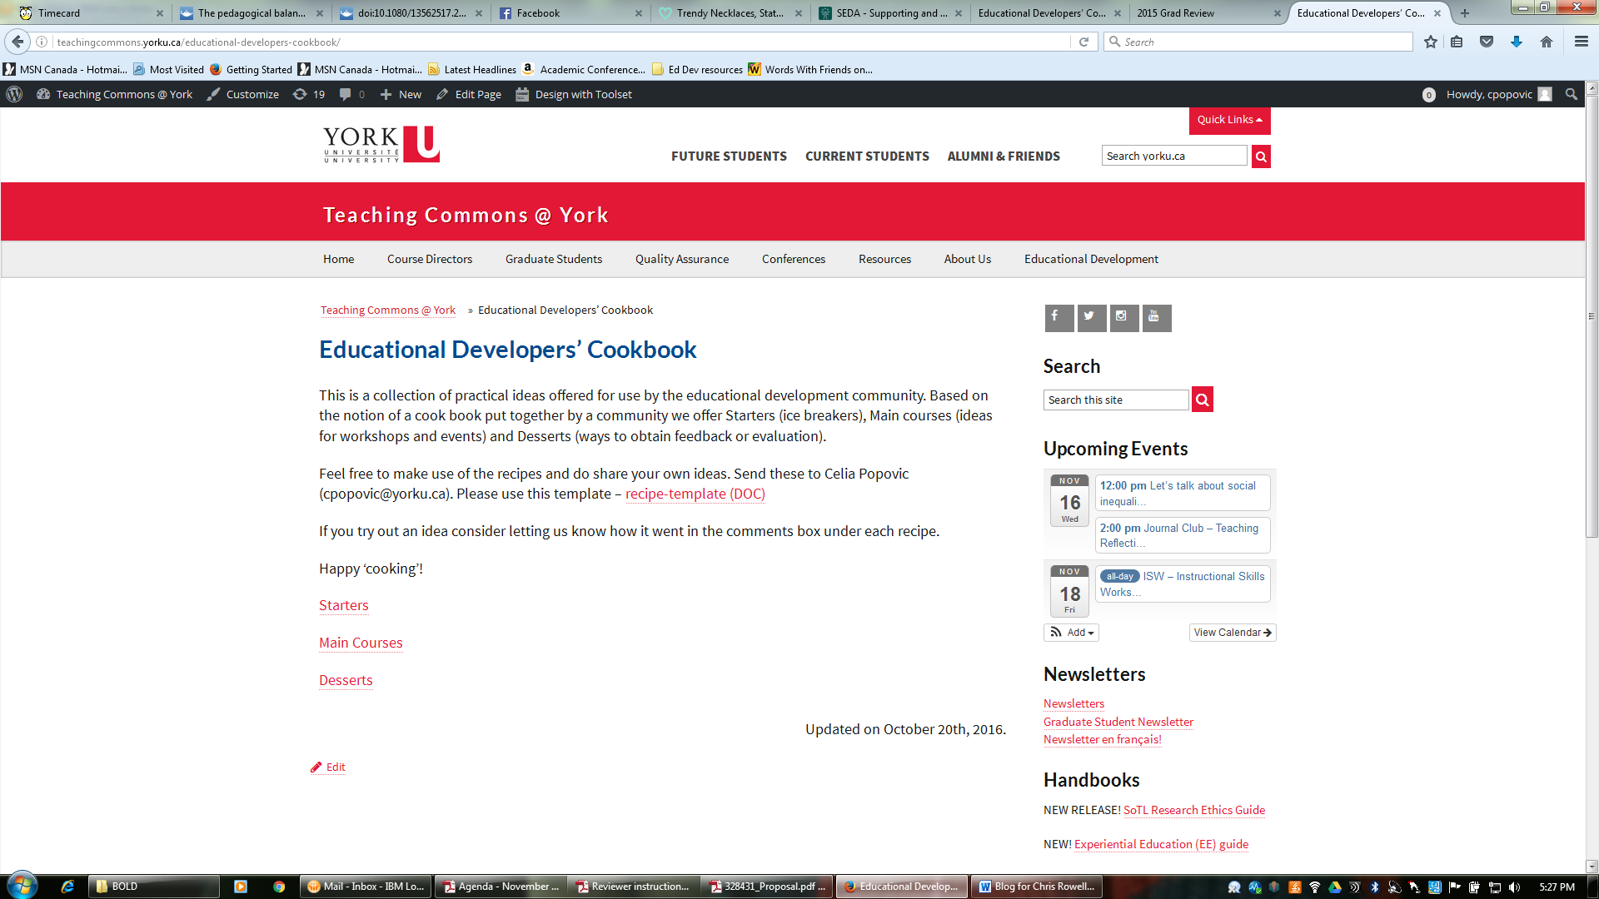Open the calendar Add dropdown
This screenshot has height=899, width=1599.
coord(1071,633)
